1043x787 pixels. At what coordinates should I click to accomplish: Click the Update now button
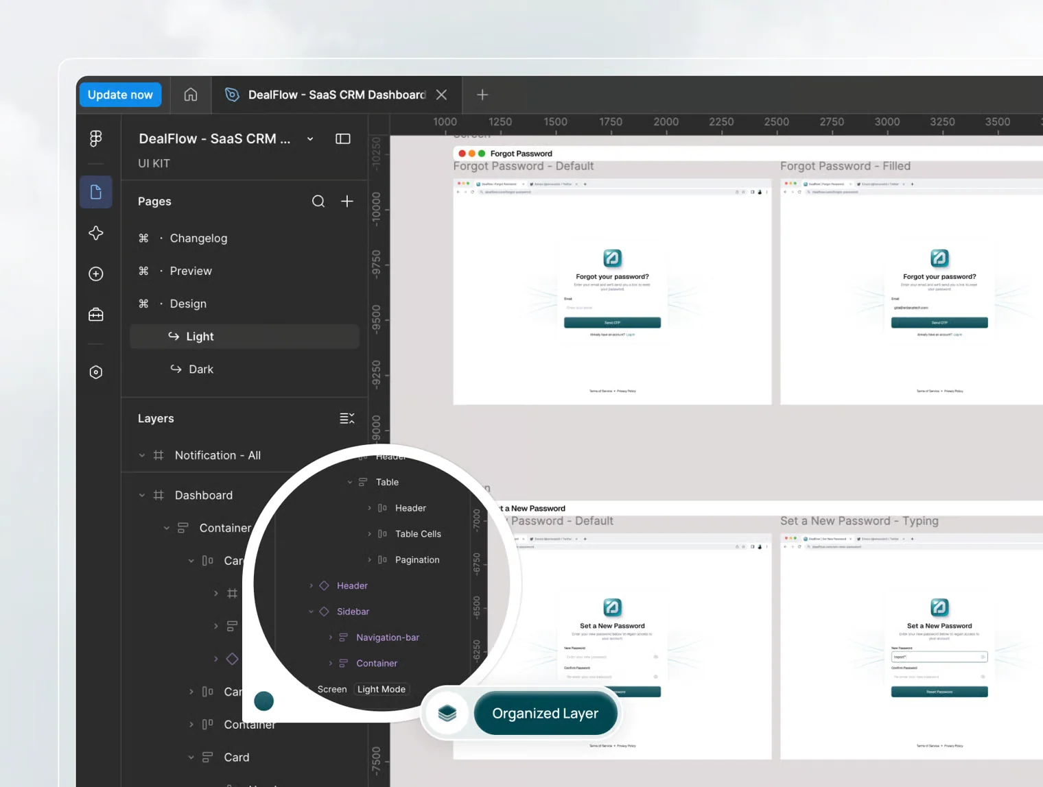point(120,95)
